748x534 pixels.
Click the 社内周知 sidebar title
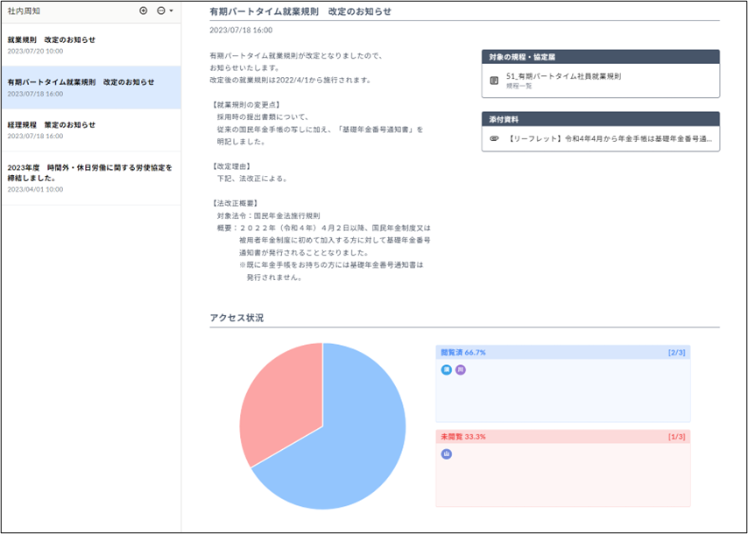click(24, 11)
